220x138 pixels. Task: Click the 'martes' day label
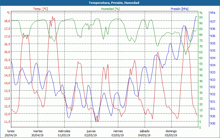click(x=38, y=131)
